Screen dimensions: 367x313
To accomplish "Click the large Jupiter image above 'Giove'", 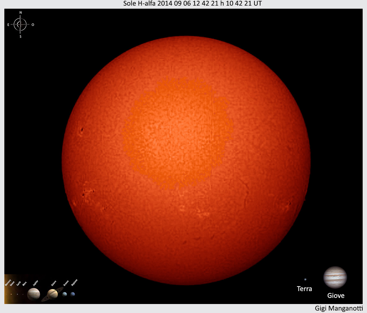I will pyautogui.click(x=335, y=277).
